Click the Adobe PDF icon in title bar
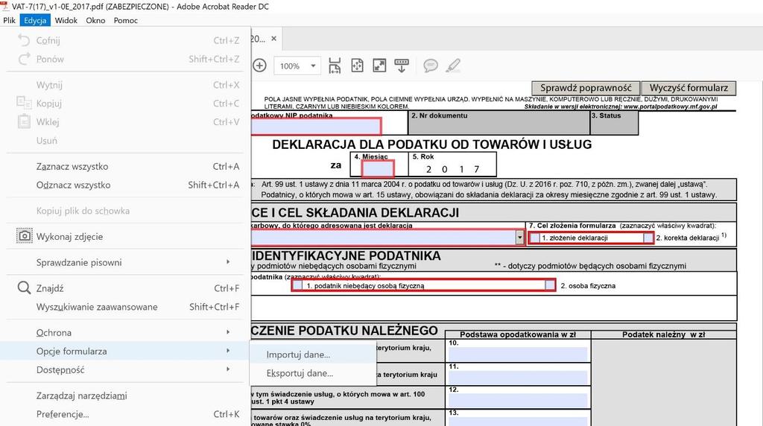Screen dimensions: 763x426 (x=5, y=6)
